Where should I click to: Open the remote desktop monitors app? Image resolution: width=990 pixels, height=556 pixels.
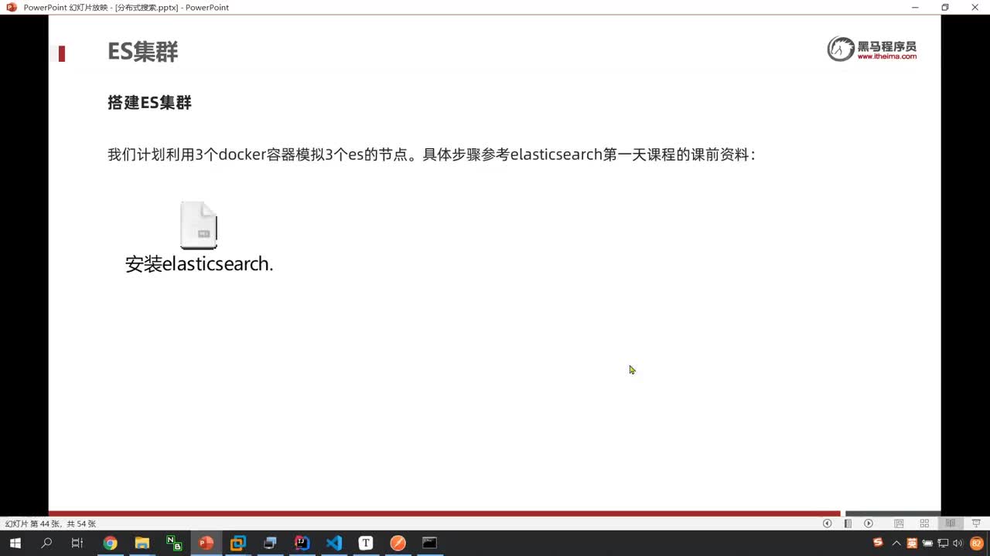(x=270, y=543)
